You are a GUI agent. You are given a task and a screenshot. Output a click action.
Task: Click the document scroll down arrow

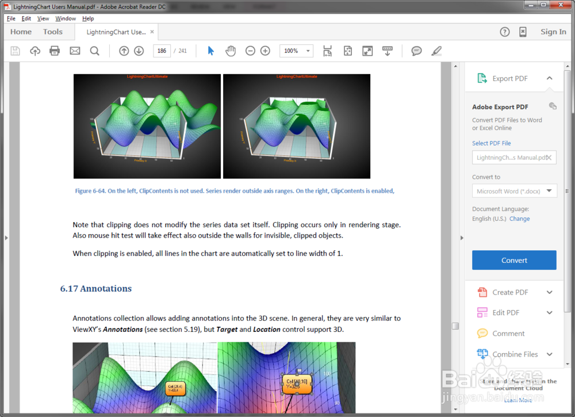click(x=455, y=409)
